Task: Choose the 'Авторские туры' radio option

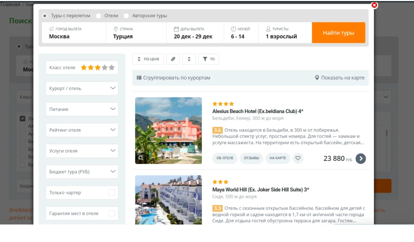Action: point(126,16)
